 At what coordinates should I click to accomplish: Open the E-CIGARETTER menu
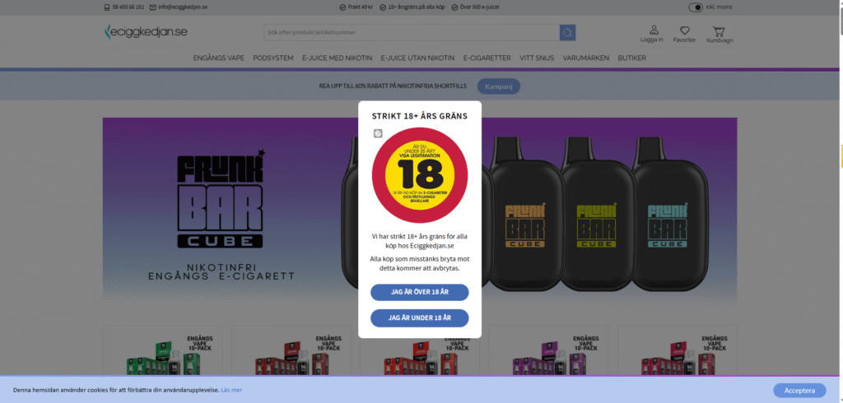pyautogui.click(x=487, y=58)
